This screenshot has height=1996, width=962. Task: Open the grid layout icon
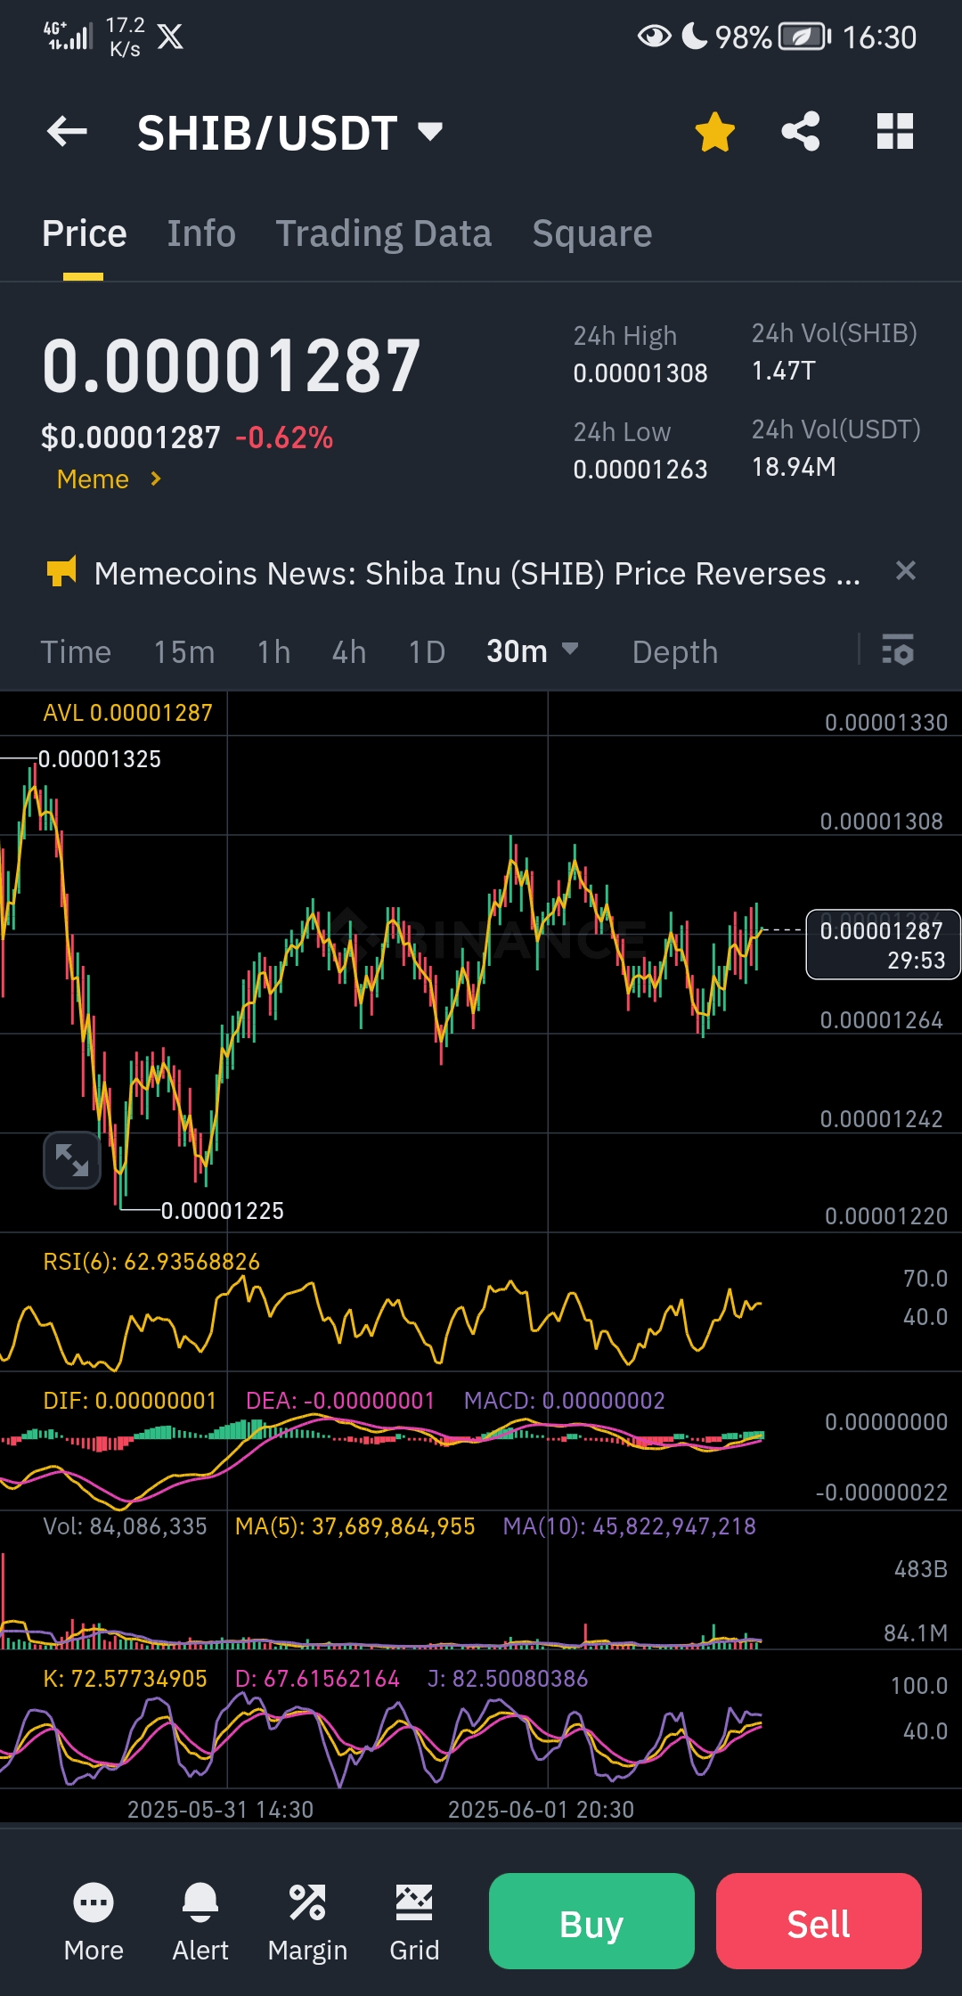click(895, 132)
